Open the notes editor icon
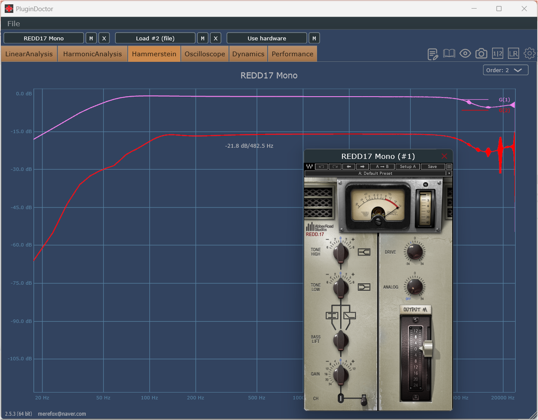This screenshot has height=420, width=538. point(433,54)
